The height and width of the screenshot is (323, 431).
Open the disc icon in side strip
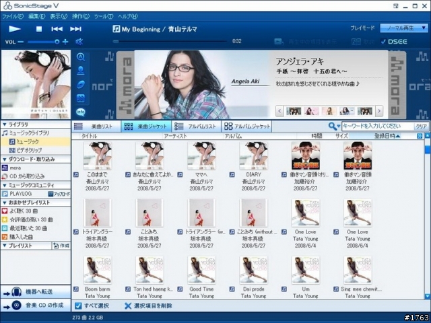point(81,85)
